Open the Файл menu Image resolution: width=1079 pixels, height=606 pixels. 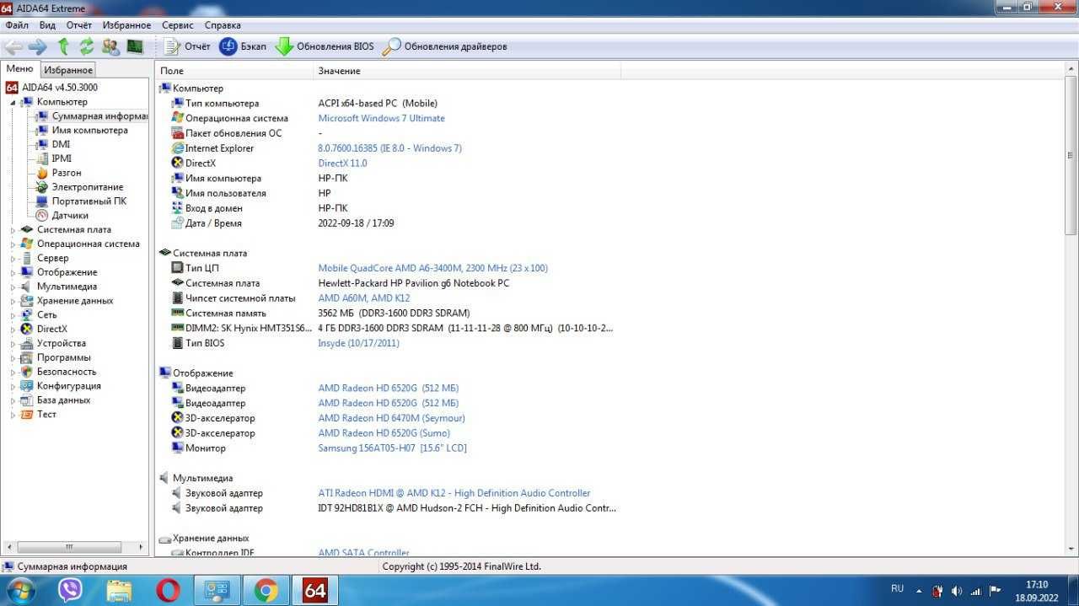click(x=17, y=25)
